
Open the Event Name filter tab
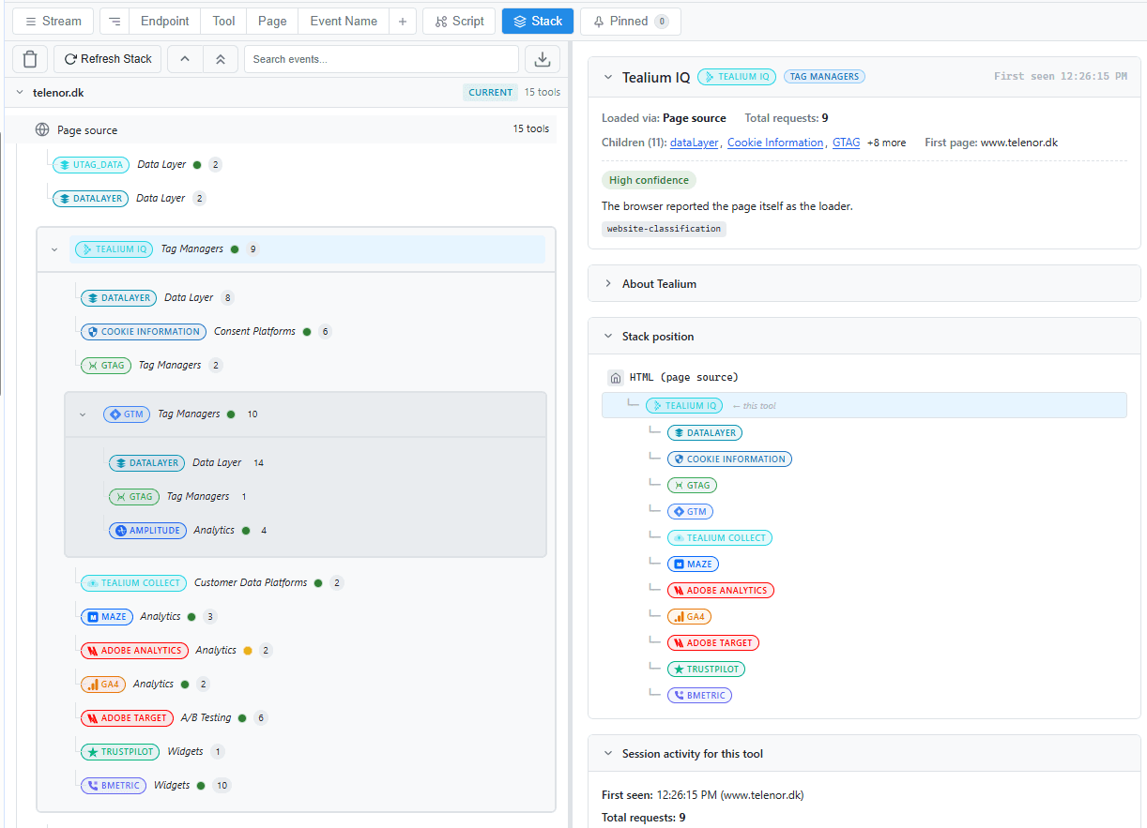344,21
